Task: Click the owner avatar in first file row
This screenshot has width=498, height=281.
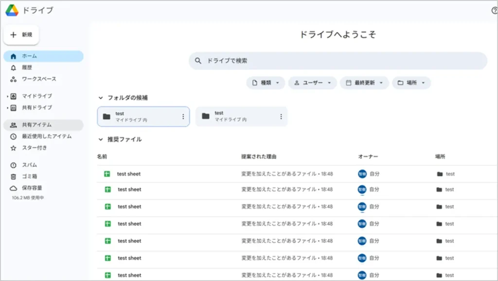Action: pos(362,174)
